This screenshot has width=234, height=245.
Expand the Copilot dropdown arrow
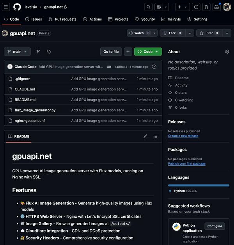[x=166, y=7]
